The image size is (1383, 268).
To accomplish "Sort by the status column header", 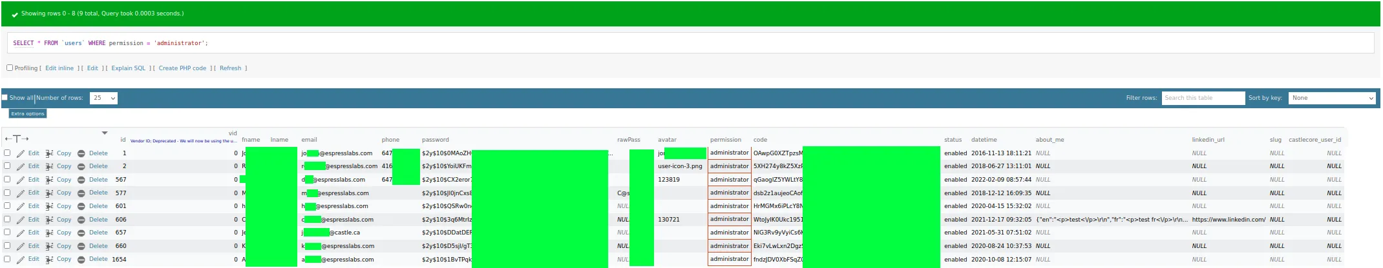I will [x=953, y=140].
